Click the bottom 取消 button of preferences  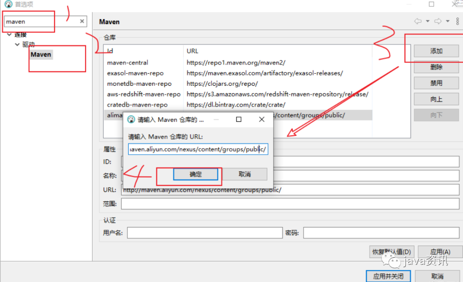coord(438,276)
